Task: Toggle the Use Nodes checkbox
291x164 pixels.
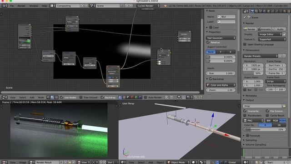Action: click(x=62, y=97)
